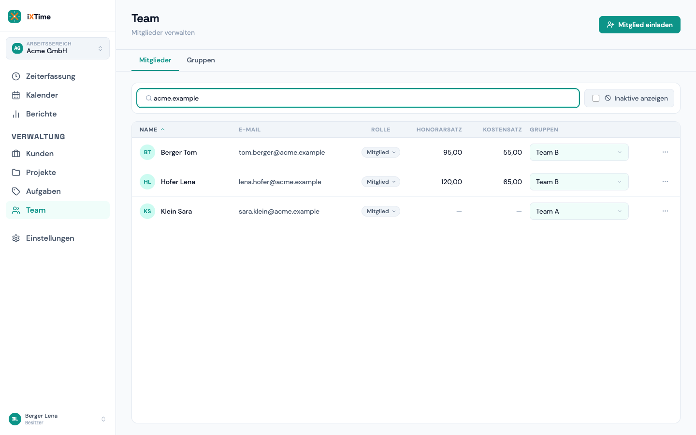Click the name Klein Sara
Screen dimensions: 696x435
(x=176, y=211)
